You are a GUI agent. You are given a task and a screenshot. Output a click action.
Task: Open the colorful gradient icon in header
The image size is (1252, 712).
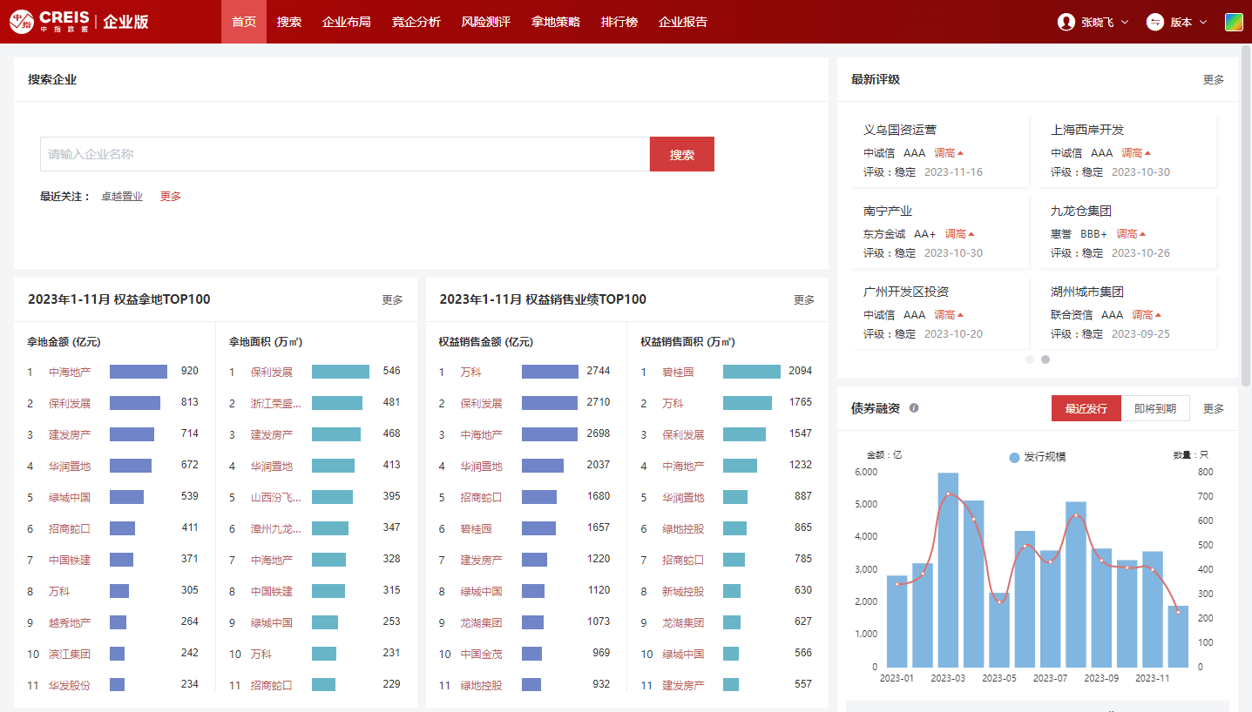click(x=1234, y=22)
